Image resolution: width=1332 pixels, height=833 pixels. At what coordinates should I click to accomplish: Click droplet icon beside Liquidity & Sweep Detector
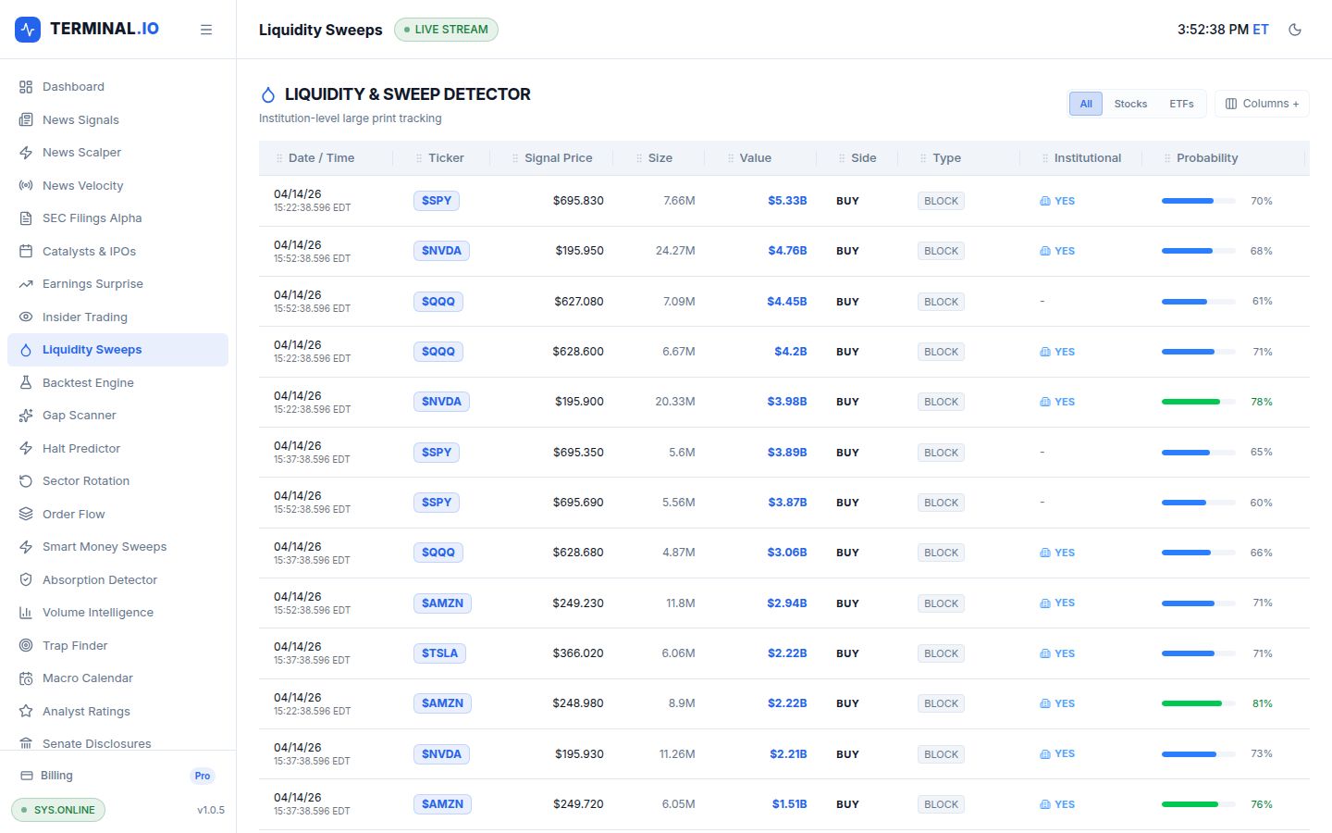[x=268, y=94]
